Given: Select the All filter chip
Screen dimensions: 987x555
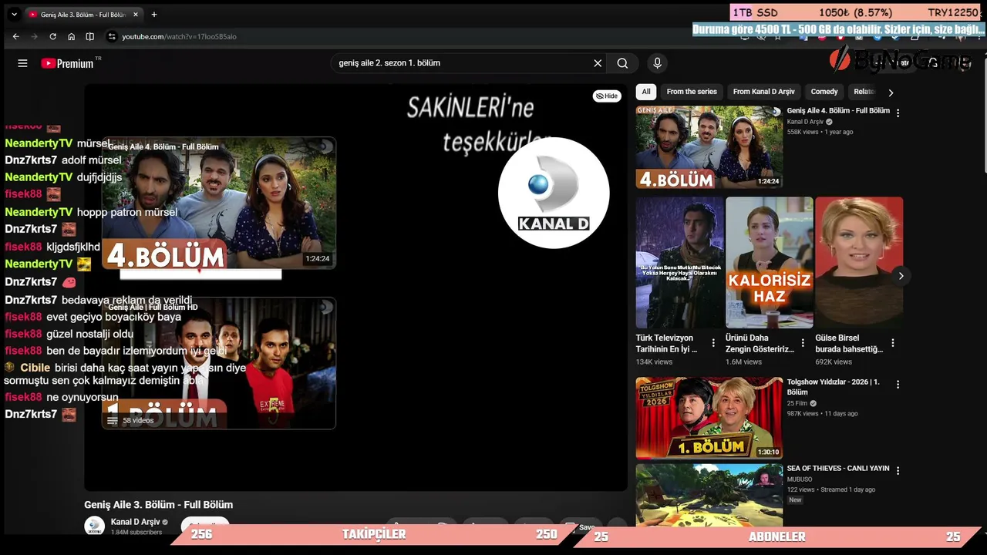Looking at the screenshot, I should point(646,92).
